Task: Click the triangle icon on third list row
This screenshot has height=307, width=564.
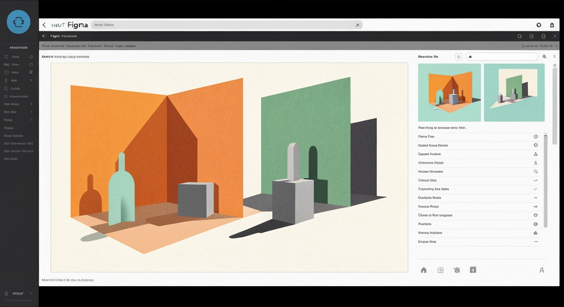Action: click(535, 154)
